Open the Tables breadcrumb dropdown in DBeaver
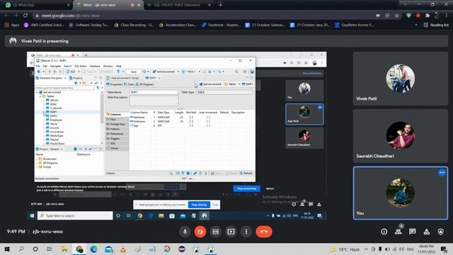The height and width of the screenshot is (255, 453). tap(239, 84)
